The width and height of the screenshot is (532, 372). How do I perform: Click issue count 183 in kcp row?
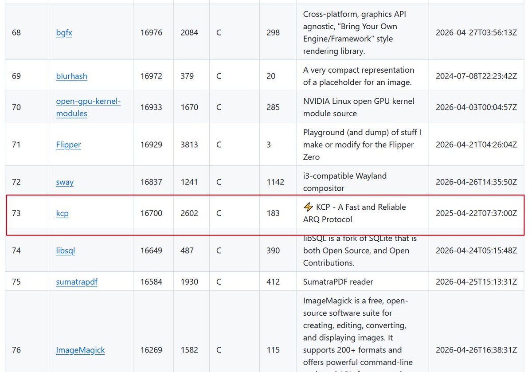273,213
